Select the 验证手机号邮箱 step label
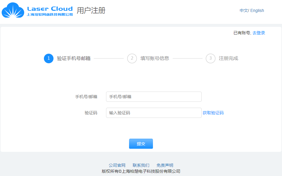Viewport: 282px width, 176px height. click(x=74, y=58)
